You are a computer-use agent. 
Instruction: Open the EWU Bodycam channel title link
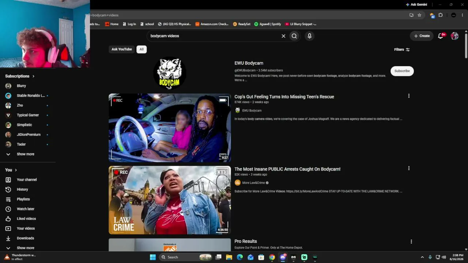[x=249, y=63]
